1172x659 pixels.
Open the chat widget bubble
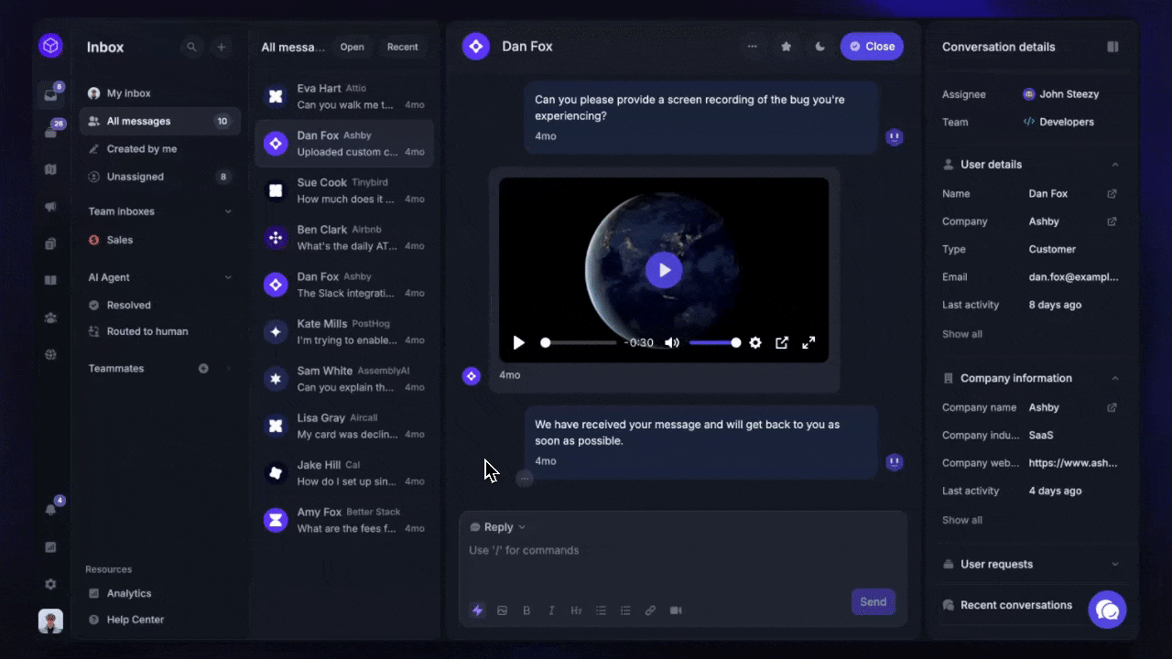point(1107,610)
